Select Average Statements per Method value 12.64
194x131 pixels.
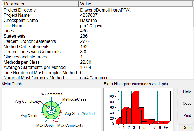(86, 67)
